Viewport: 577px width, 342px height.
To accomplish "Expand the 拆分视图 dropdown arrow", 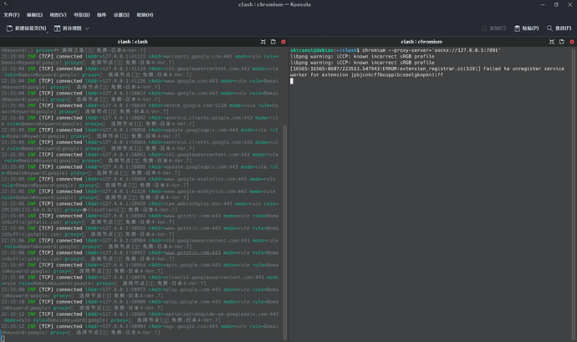I will pyautogui.click(x=87, y=28).
